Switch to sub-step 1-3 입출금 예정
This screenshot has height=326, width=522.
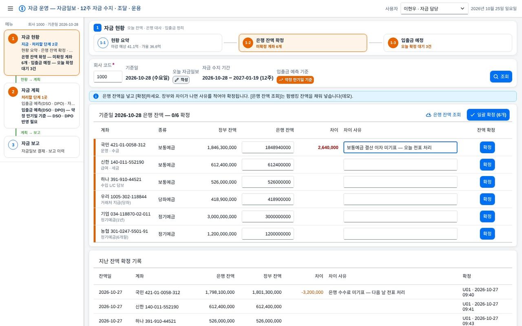point(448,43)
